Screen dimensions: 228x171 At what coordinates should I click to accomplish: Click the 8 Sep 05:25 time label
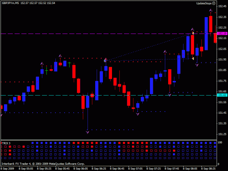[x=44, y=169]
